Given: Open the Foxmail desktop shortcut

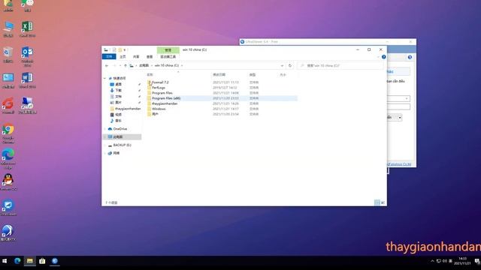Looking at the screenshot, I should pos(8,106).
